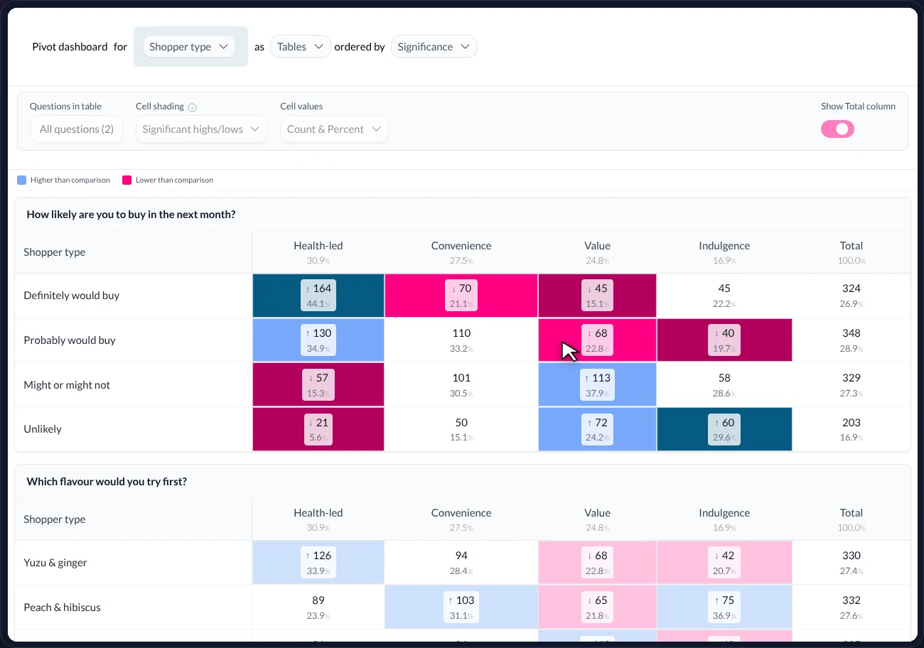Click the 'How likely are you to buy' title
This screenshot has width=924, height=648.
click(131, 215)
